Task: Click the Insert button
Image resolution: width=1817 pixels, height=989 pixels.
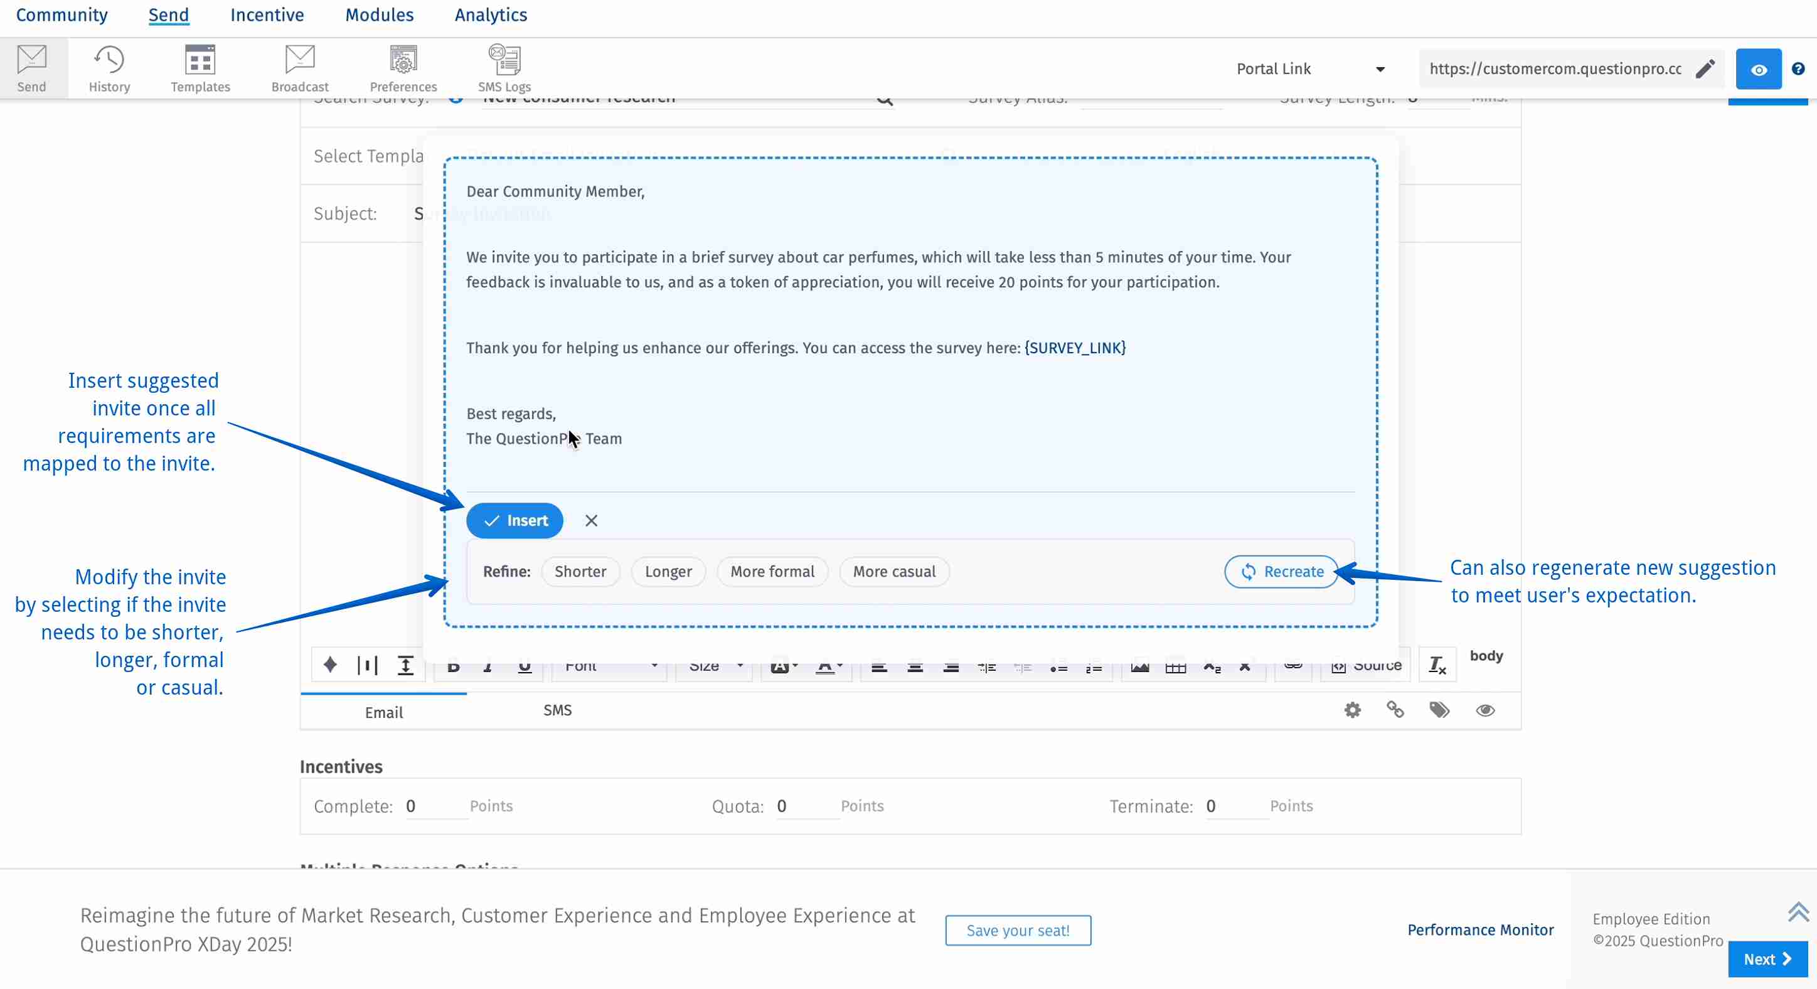Action: click(x=515, y=521)
